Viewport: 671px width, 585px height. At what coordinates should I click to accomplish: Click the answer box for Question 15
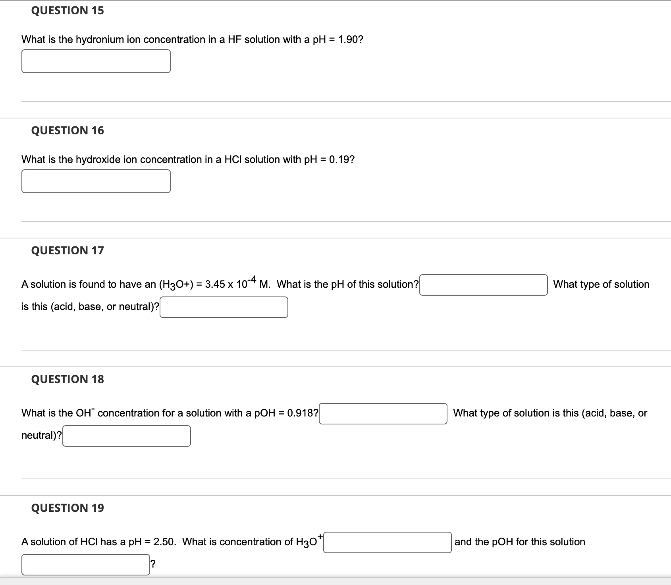click(x=96, y=61)
